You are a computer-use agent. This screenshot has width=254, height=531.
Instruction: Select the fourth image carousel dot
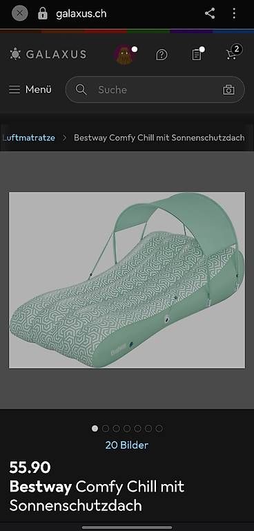coord(127,429)
